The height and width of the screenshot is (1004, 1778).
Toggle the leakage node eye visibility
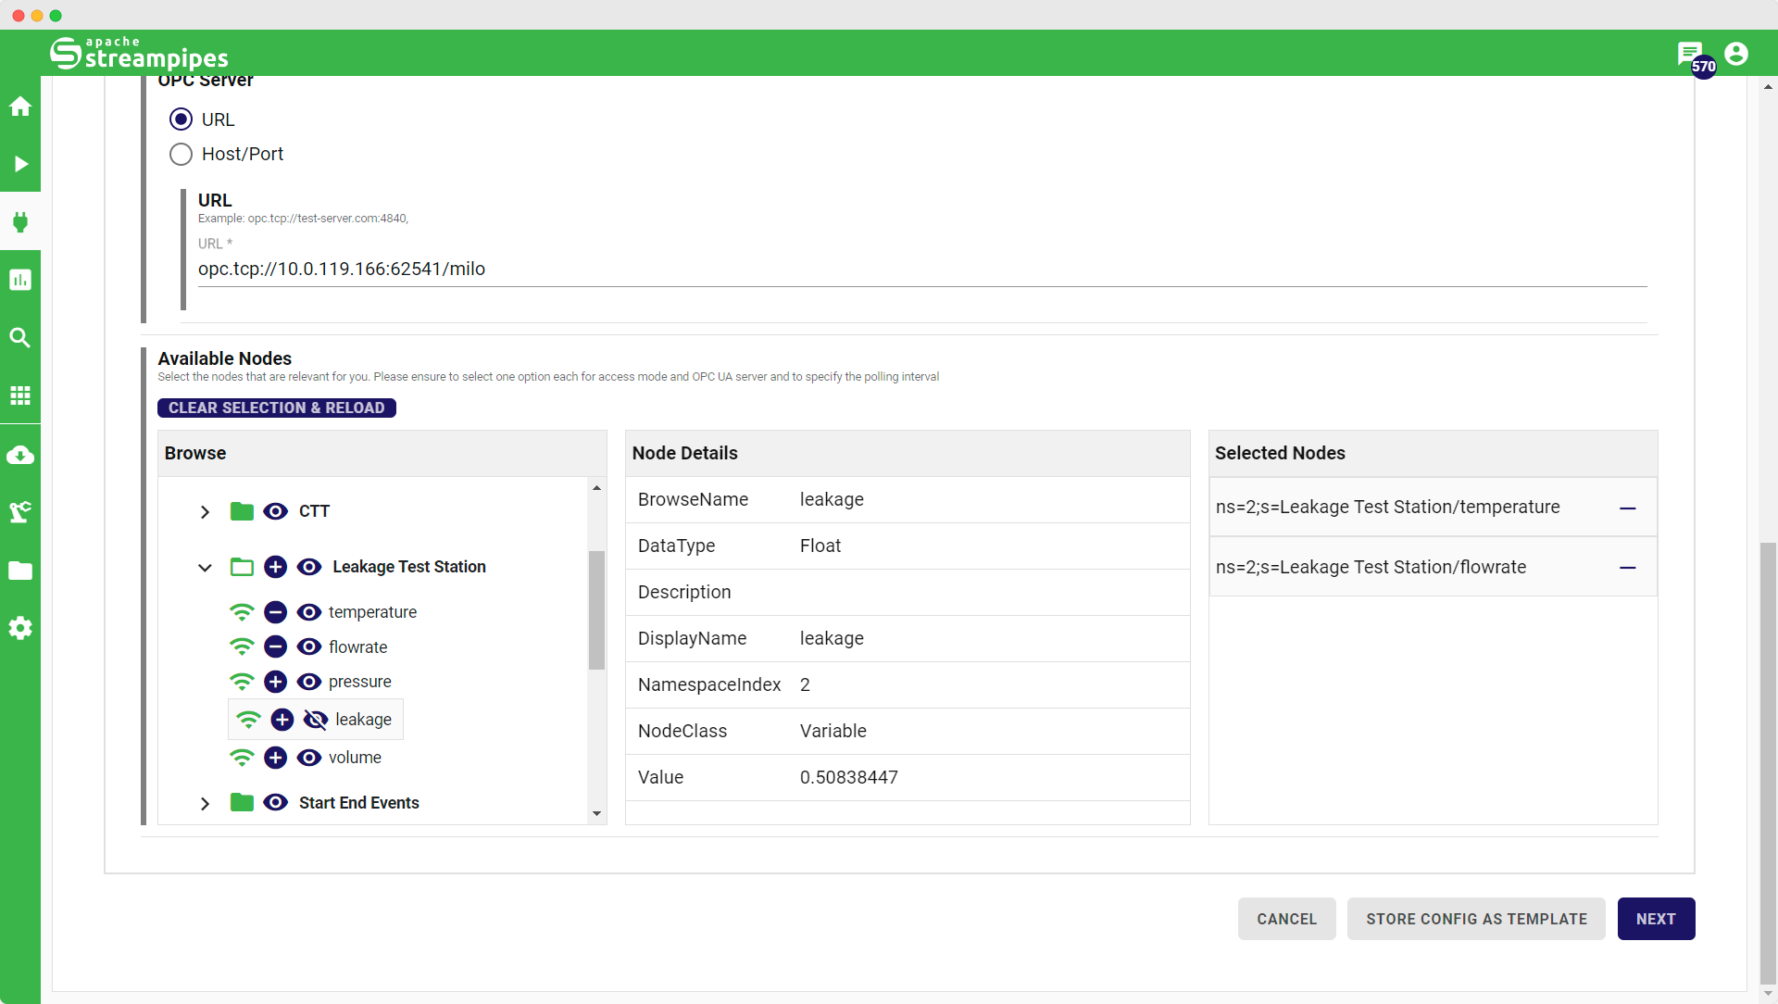[x=316, y=720]
